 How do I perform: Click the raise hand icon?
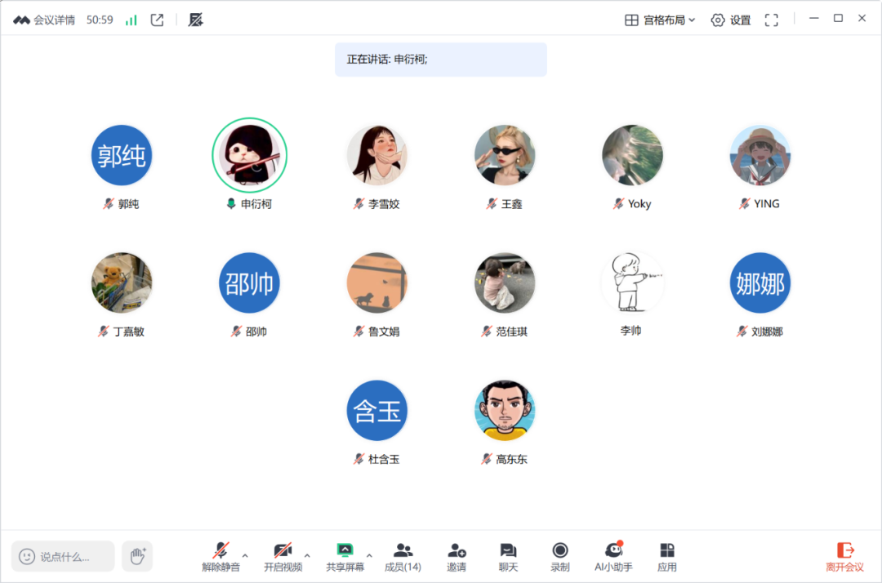pos(137,556)
